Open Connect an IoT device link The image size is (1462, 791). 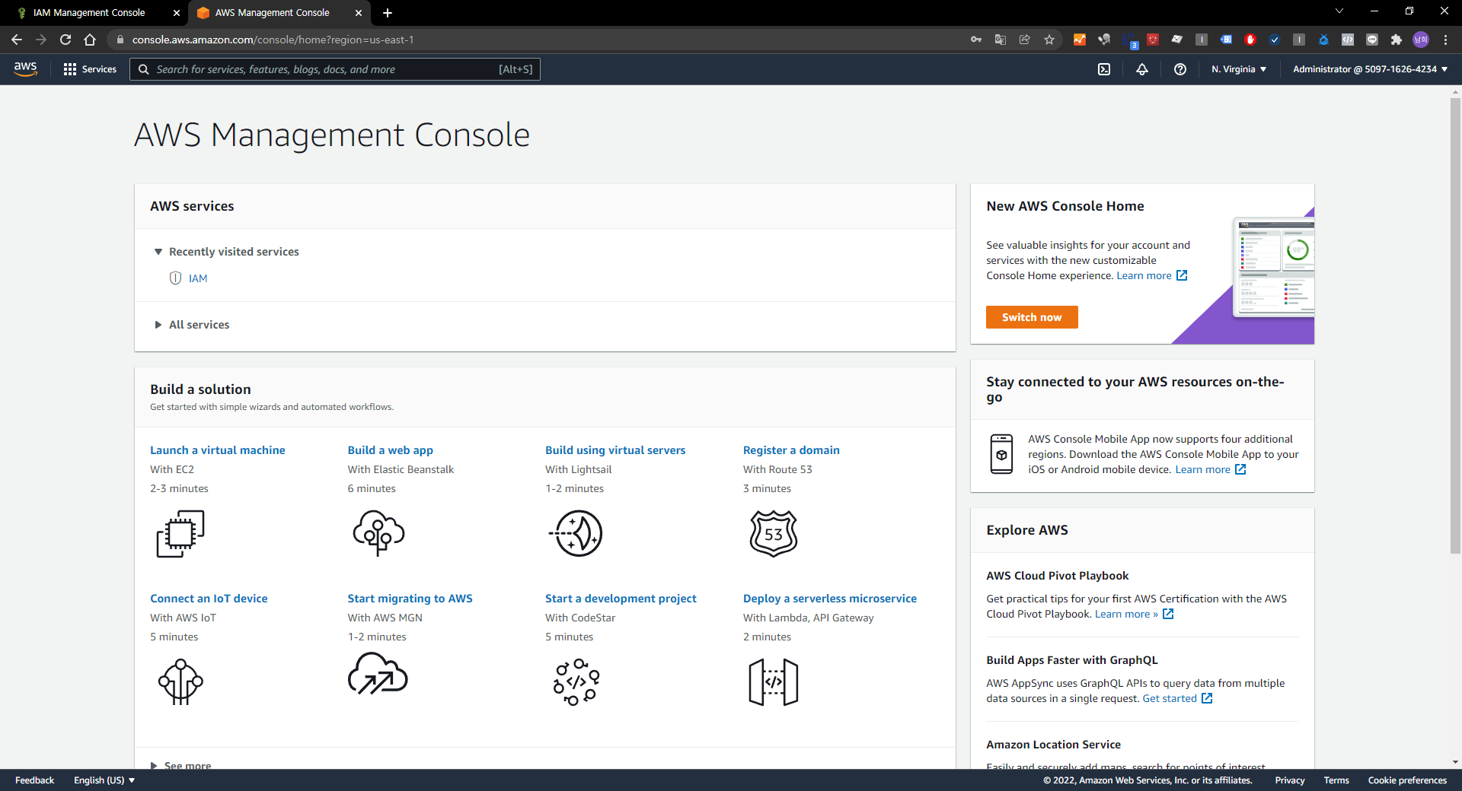click(209, 599)
